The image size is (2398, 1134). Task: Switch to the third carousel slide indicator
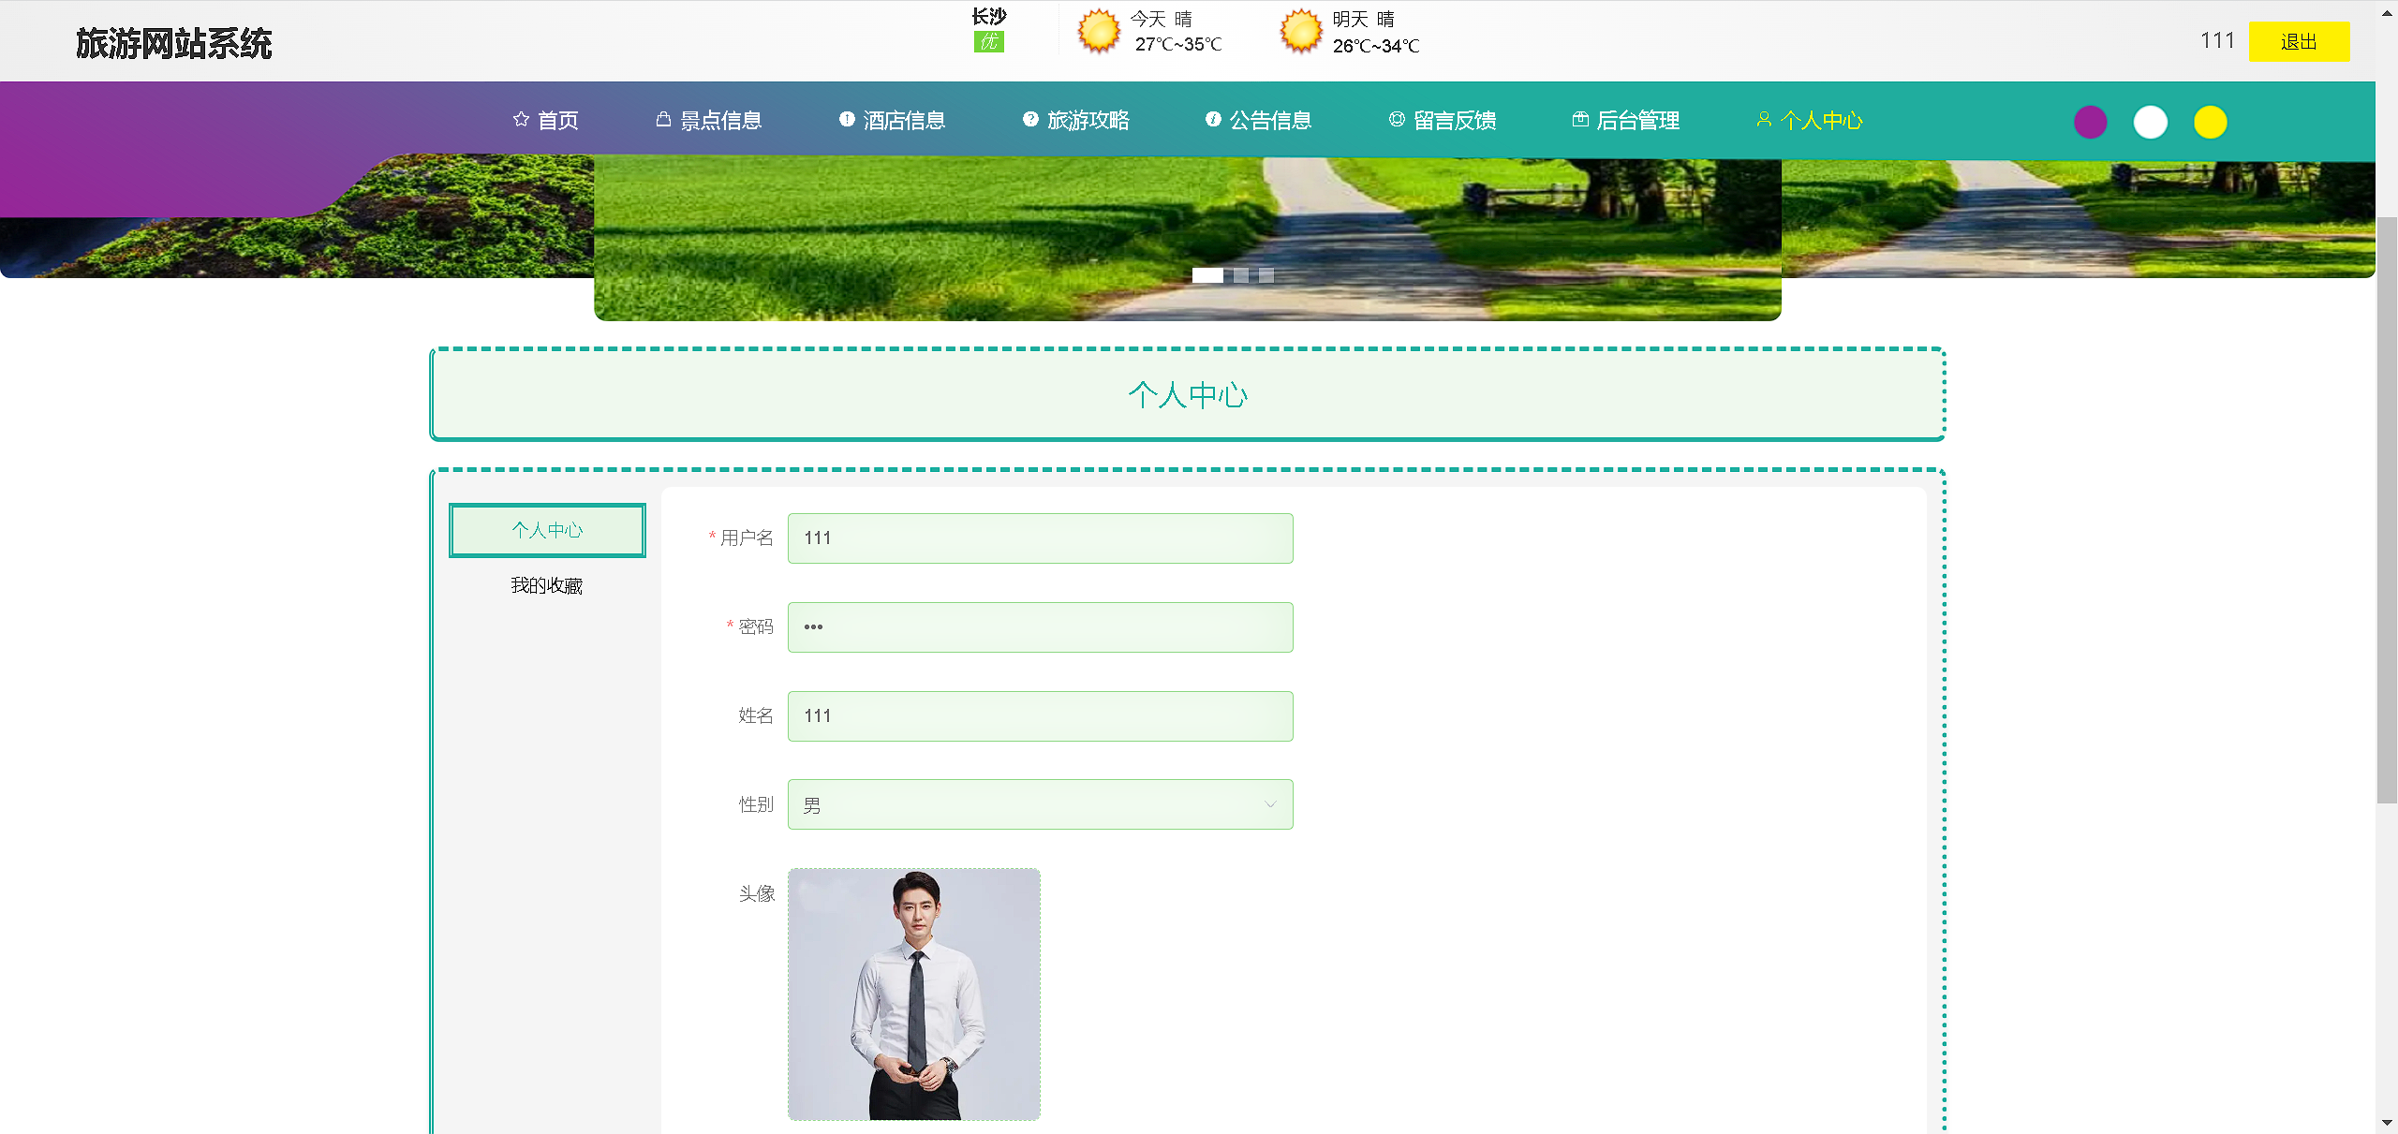click(1266, 275)
